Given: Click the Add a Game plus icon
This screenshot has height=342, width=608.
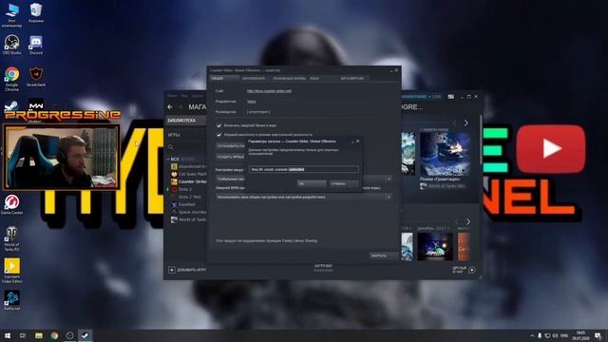Looking at the screenshot, I should click(x=171, y=270).
